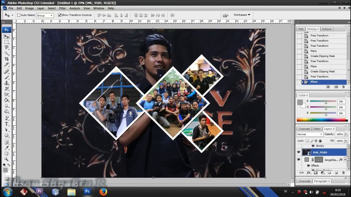Click Add layer style fx icon at Layers panel bottom
This screenshot has width=351, height=197.
click(x=308, y=173)
